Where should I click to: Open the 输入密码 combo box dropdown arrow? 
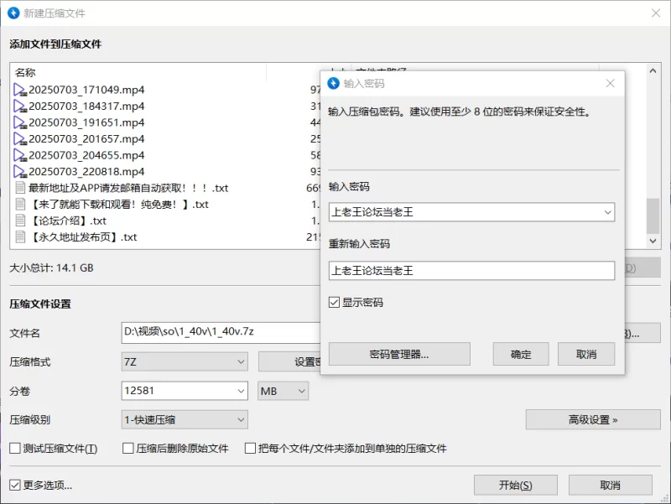(x=607, y=212)
